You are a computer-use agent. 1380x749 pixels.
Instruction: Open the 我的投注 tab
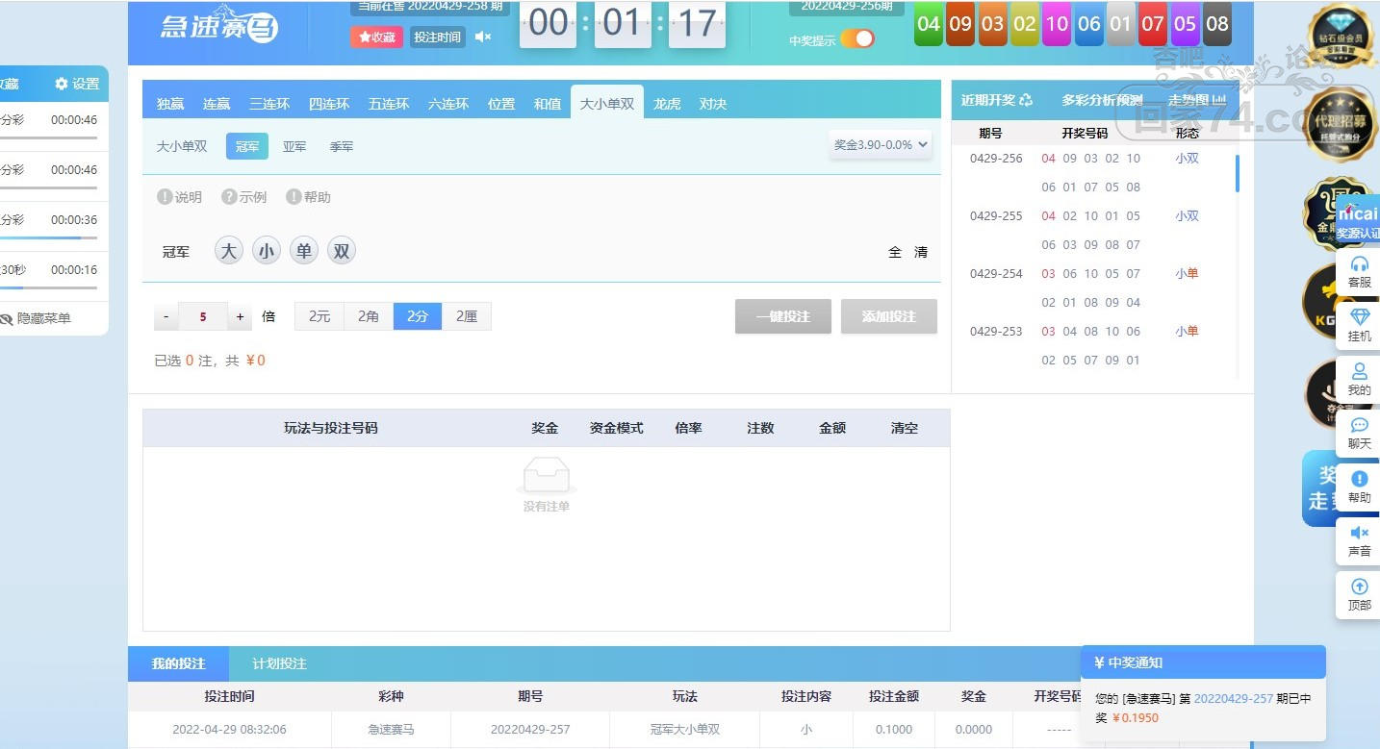click(178, 663)
